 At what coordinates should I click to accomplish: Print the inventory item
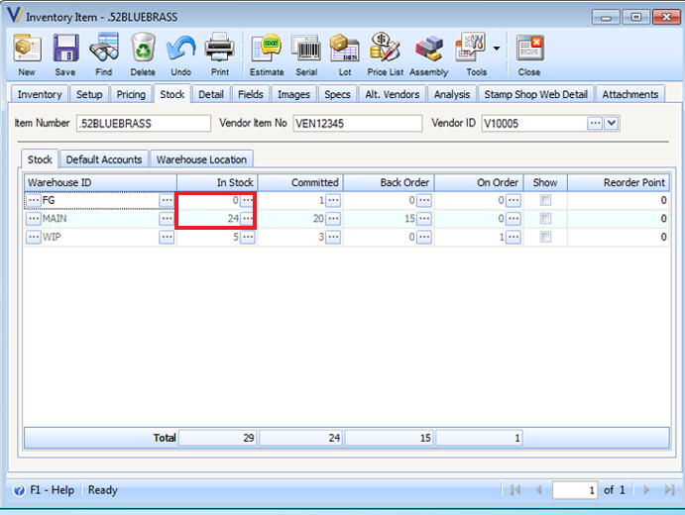click(220, 54)
